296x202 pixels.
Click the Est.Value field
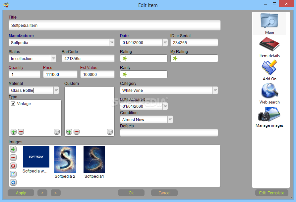[x=97, y=74]
